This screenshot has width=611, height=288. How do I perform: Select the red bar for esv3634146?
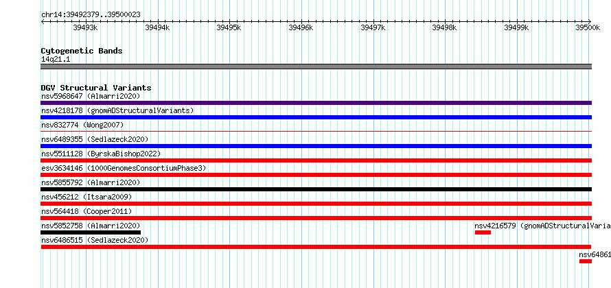(316, 175)
